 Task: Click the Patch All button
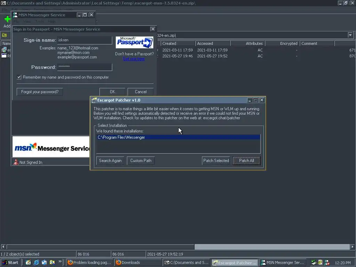pos(246,161)
